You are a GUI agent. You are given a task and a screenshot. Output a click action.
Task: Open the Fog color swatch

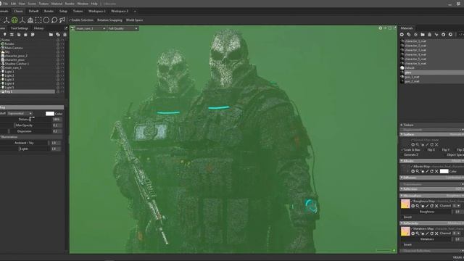[x=50, y=114]
